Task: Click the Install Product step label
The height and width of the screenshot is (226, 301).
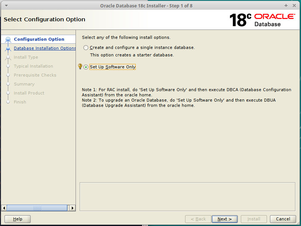Action: pos(29,93)
